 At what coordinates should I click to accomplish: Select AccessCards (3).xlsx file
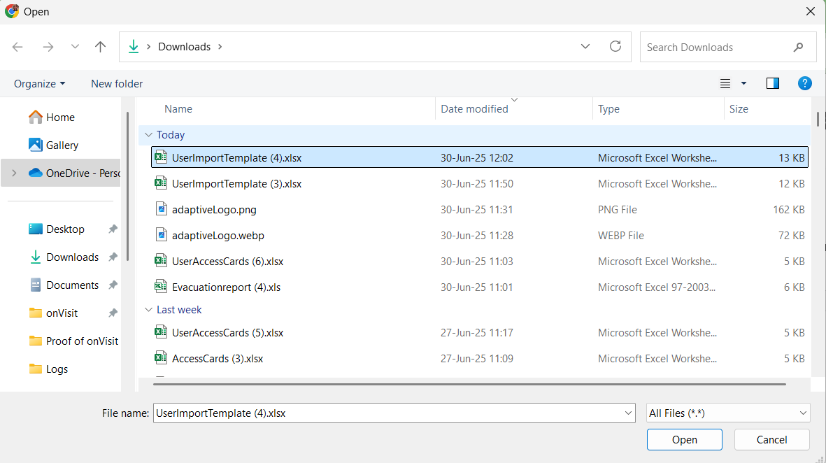click(x=479, y=358)
